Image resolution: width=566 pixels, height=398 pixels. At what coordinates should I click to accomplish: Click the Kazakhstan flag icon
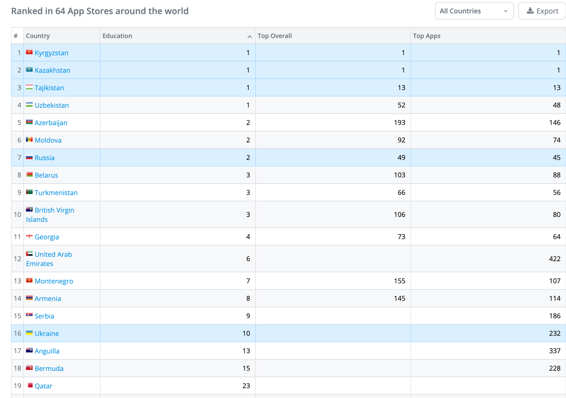[x=29, y=69]
